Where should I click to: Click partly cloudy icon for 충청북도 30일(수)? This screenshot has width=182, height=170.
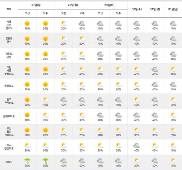pyautogui.click(x=137, y=84)
